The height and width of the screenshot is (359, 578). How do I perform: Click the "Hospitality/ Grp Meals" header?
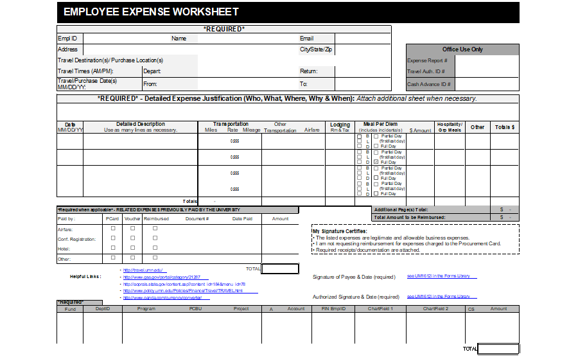pyautogui.click(x=450, y=127)
